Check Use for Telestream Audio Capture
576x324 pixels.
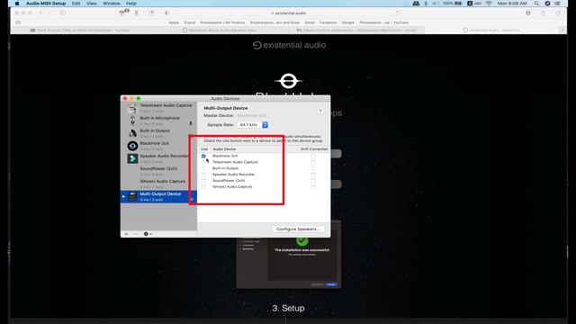tap(203, 162)
